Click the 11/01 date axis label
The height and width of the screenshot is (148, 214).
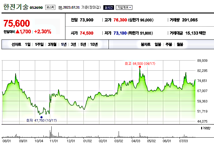click(x=54, y=141)
